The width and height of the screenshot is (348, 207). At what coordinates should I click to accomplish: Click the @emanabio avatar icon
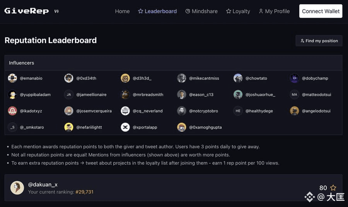(12, 78)
